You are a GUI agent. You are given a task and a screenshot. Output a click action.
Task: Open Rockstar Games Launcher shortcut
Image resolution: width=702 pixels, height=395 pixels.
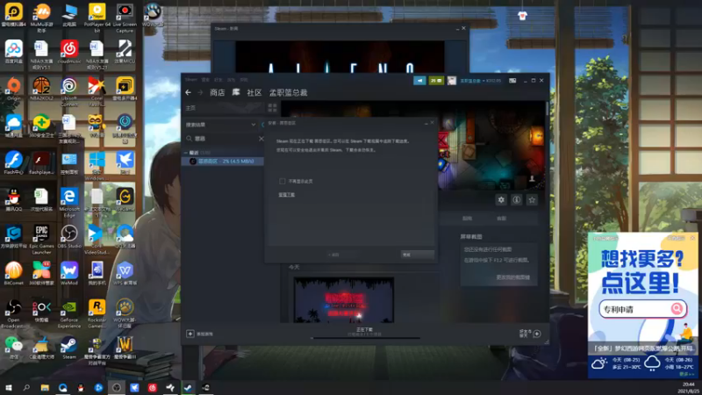(97, 313)
